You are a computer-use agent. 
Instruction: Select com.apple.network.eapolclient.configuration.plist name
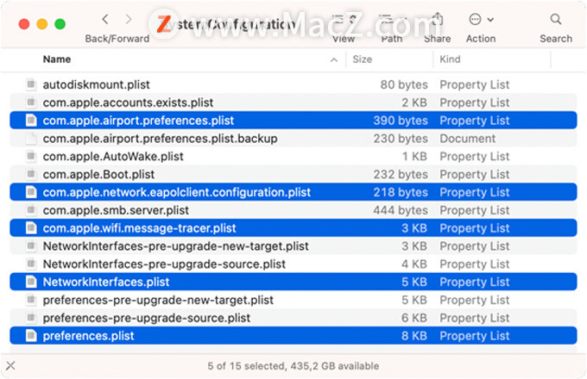pos(177,192)
